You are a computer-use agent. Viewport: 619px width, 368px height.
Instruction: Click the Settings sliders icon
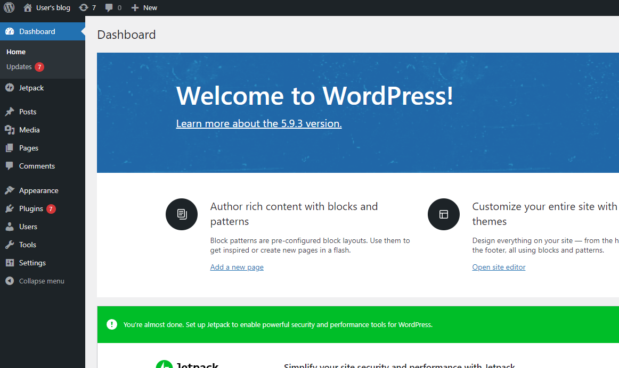(x=10, y=263)
